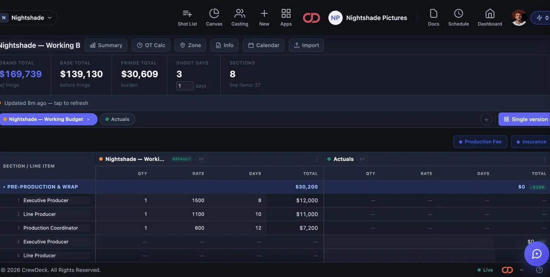Expand the footer chevron panel

click(522, 270)
